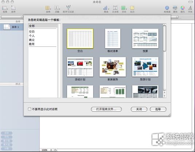Image resolution: width=195 pixels, height=152 pixels.
Task: Click the 关闭 button in dialog
Action: (139, 109)
